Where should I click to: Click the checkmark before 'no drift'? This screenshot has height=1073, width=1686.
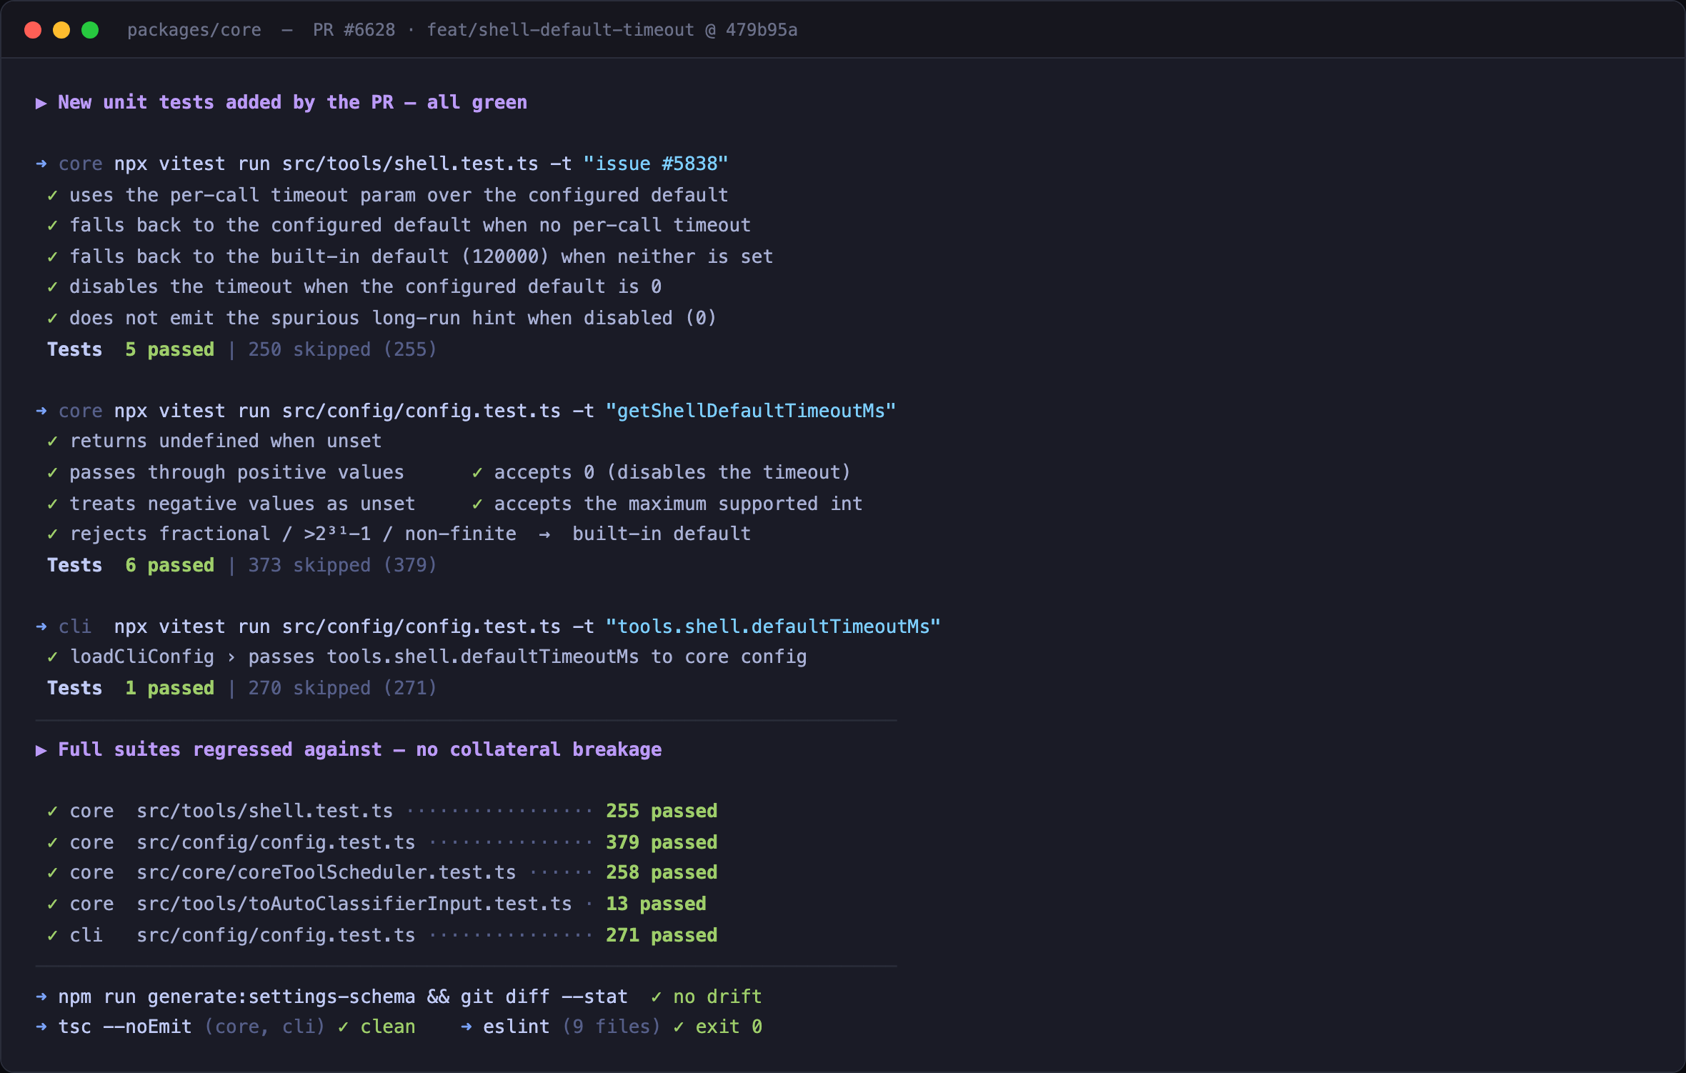pos(657,997)
